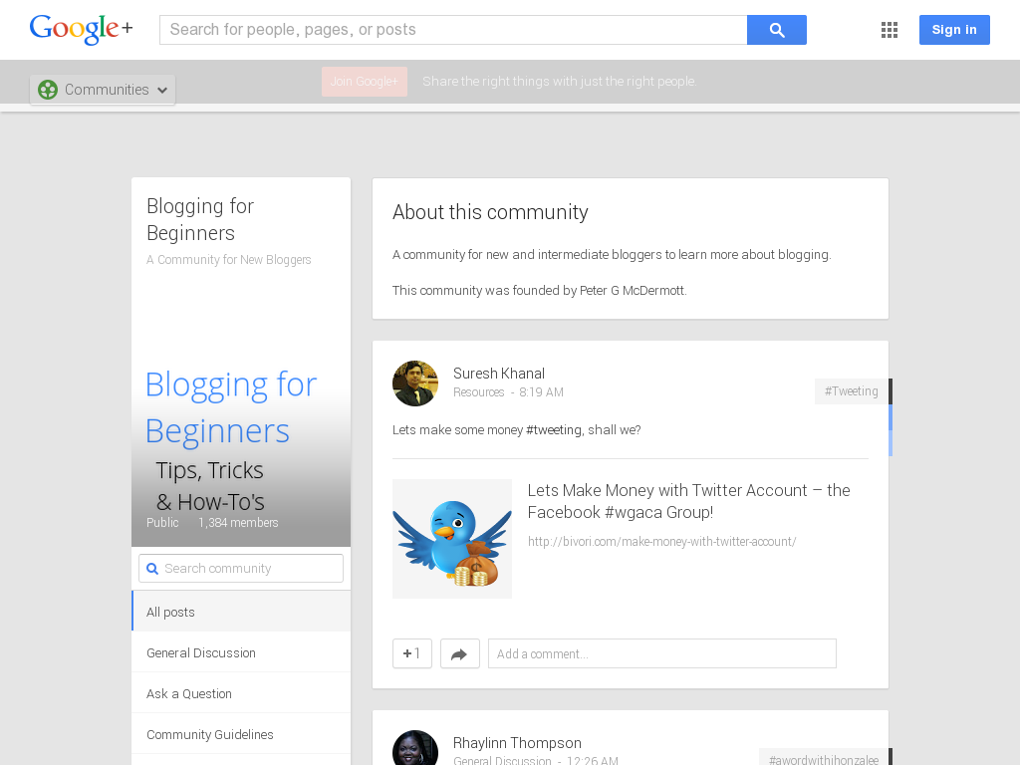1020x765 pixels.
Task: Click the blue search magnifier button
Action: [x=777, y=30]
